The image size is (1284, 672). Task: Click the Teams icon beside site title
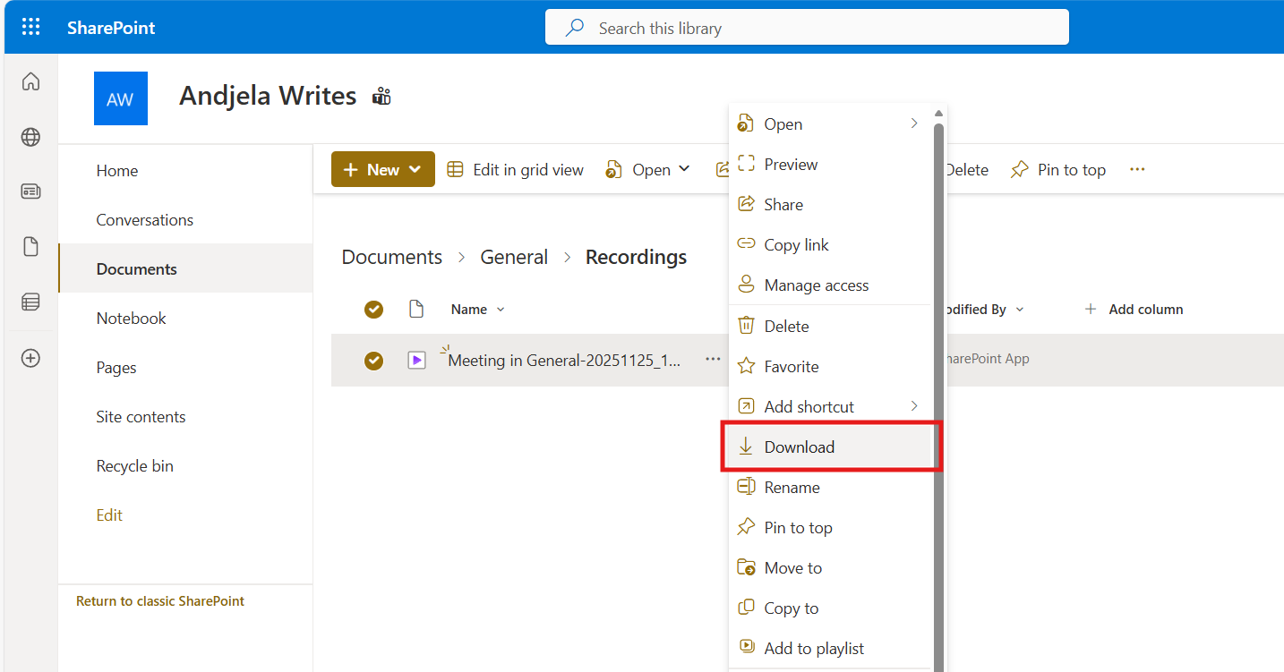point(382,97)
